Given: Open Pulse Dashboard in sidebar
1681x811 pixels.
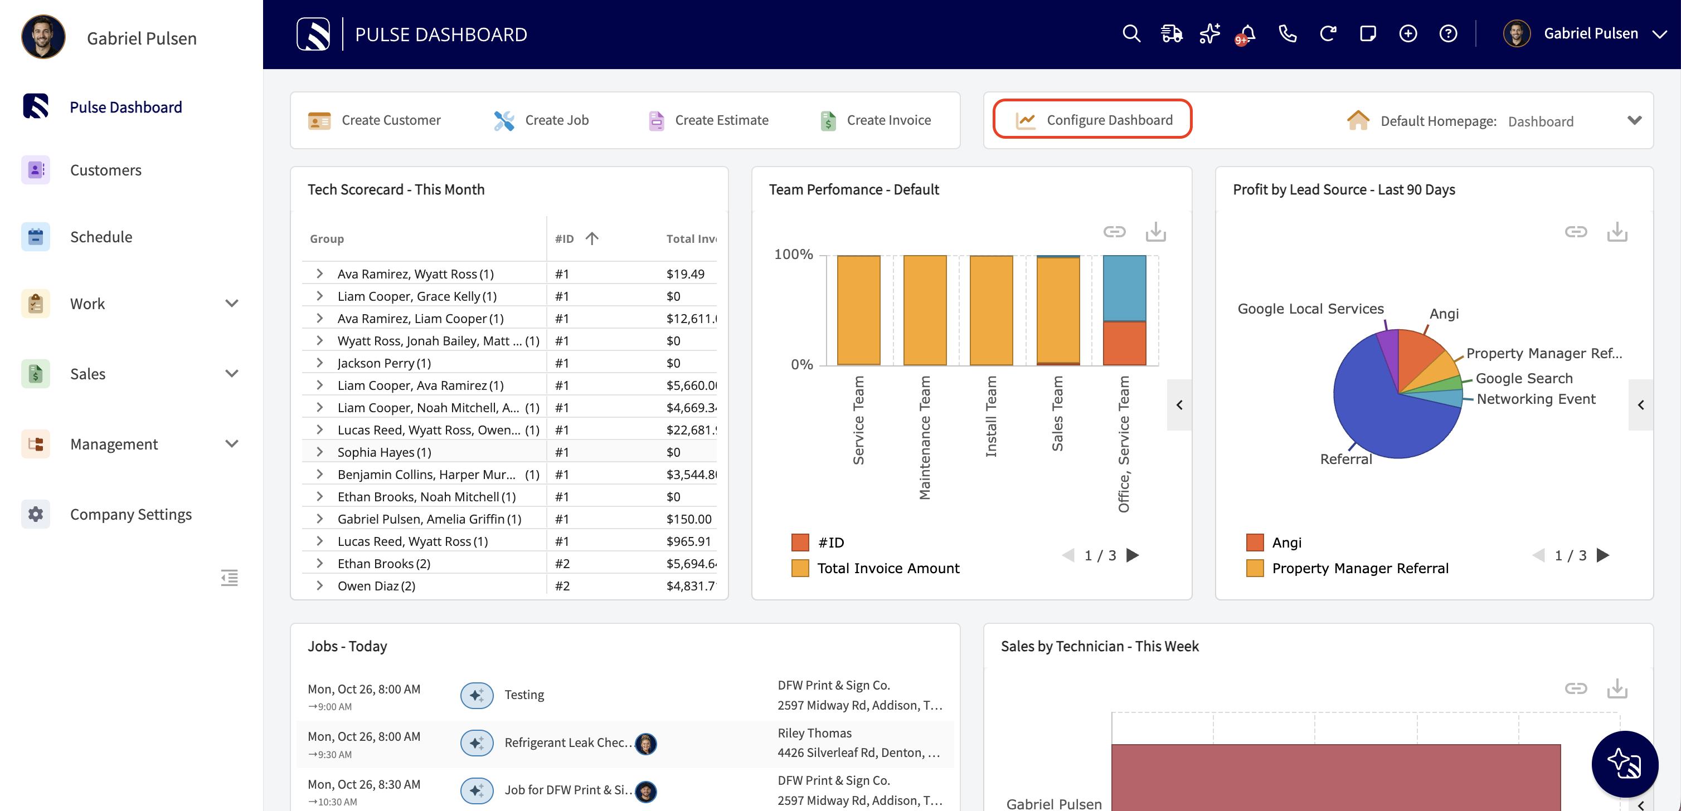Looking at the screenshot, I should pos(126,107).
